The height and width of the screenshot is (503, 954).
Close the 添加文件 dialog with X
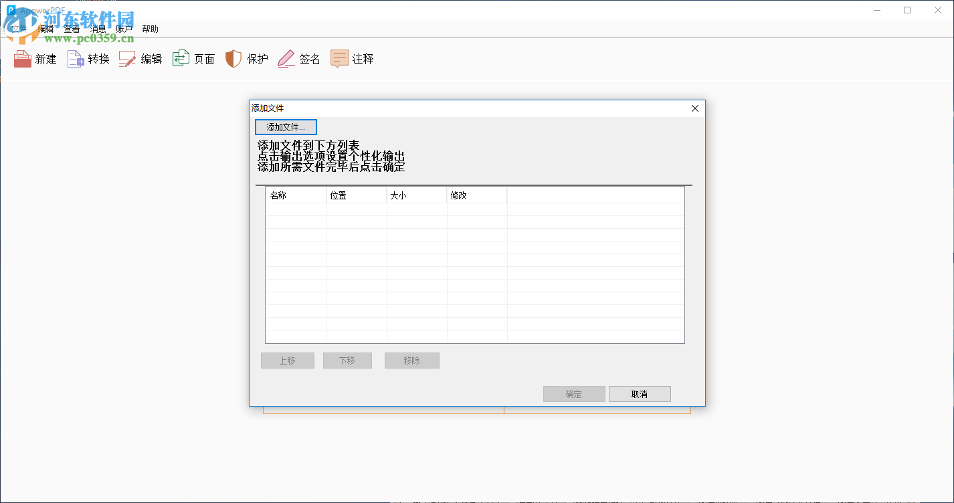[x=694, y=108]
